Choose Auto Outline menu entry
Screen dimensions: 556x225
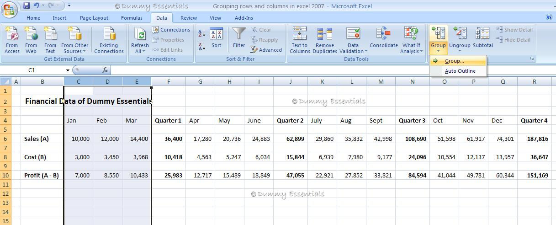point(458,71)
